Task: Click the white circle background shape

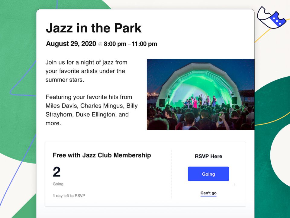Action: click(x=281, y=154)
